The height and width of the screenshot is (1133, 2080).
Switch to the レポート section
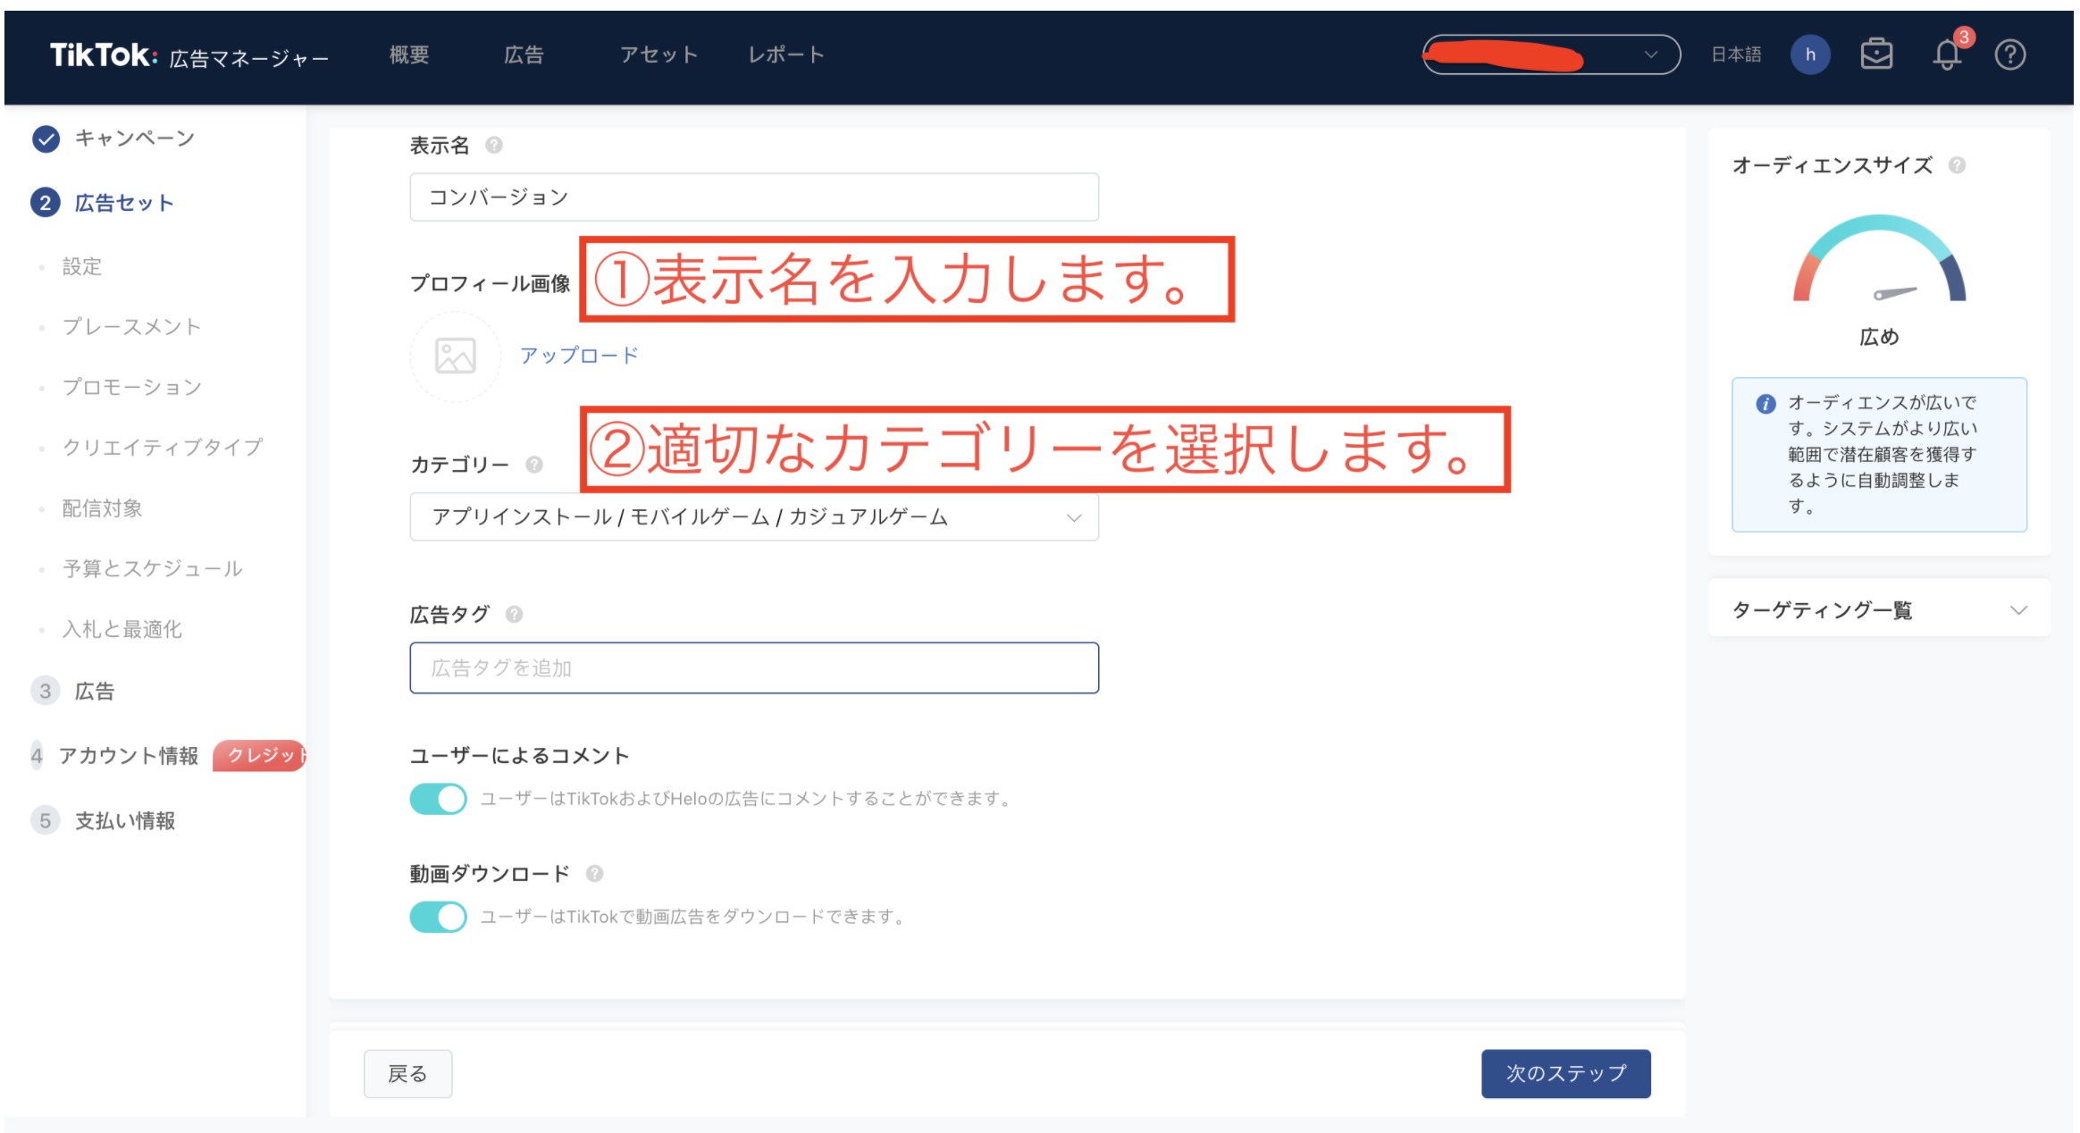point(785,54)
